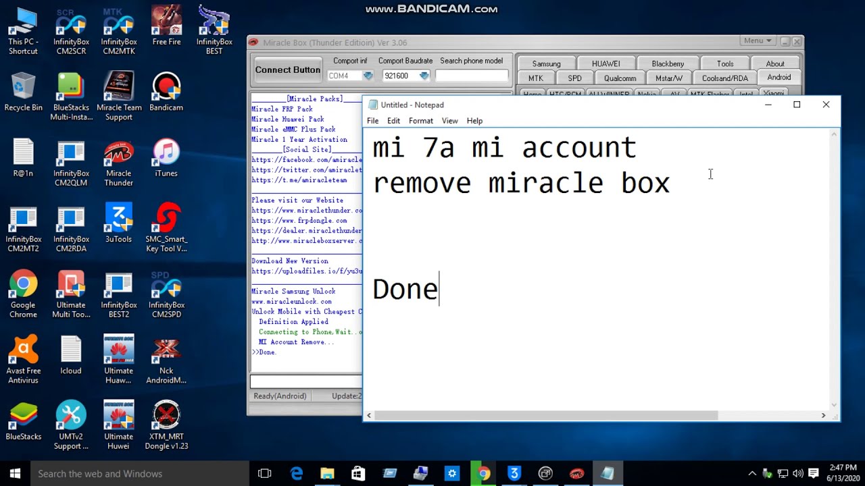This screenshot has width=865, height=486.
Task: Open InfinityBox BEST desktop icon
Action: [214, 30]
